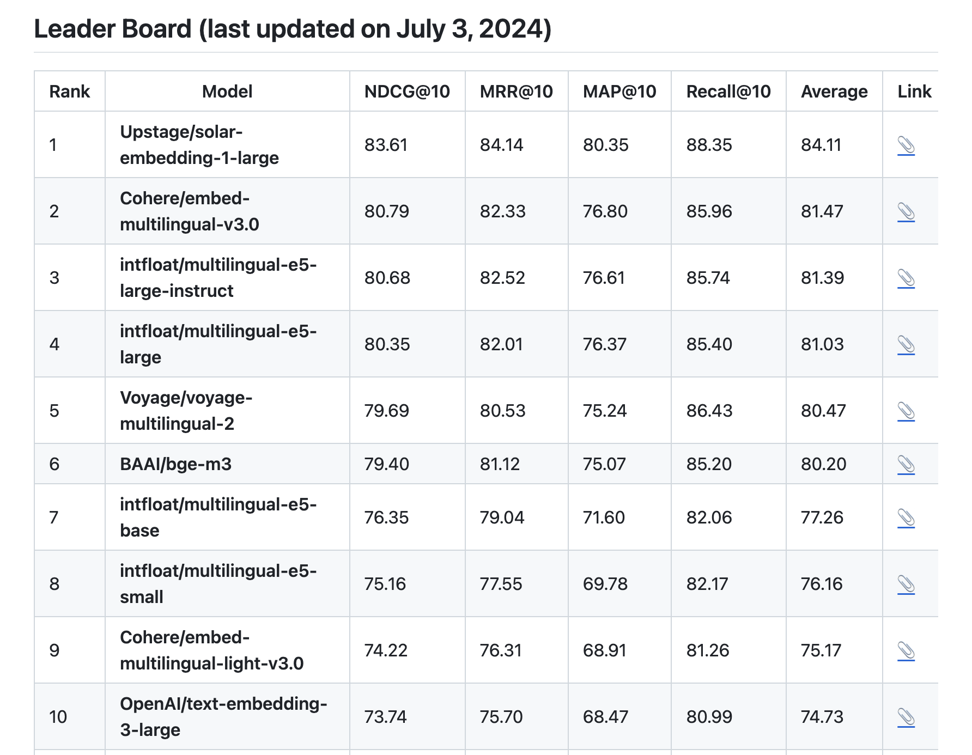Click paperclip link for Voyage/voyage-multilingual-2
The image size is (972, 755).
point(906,411)
